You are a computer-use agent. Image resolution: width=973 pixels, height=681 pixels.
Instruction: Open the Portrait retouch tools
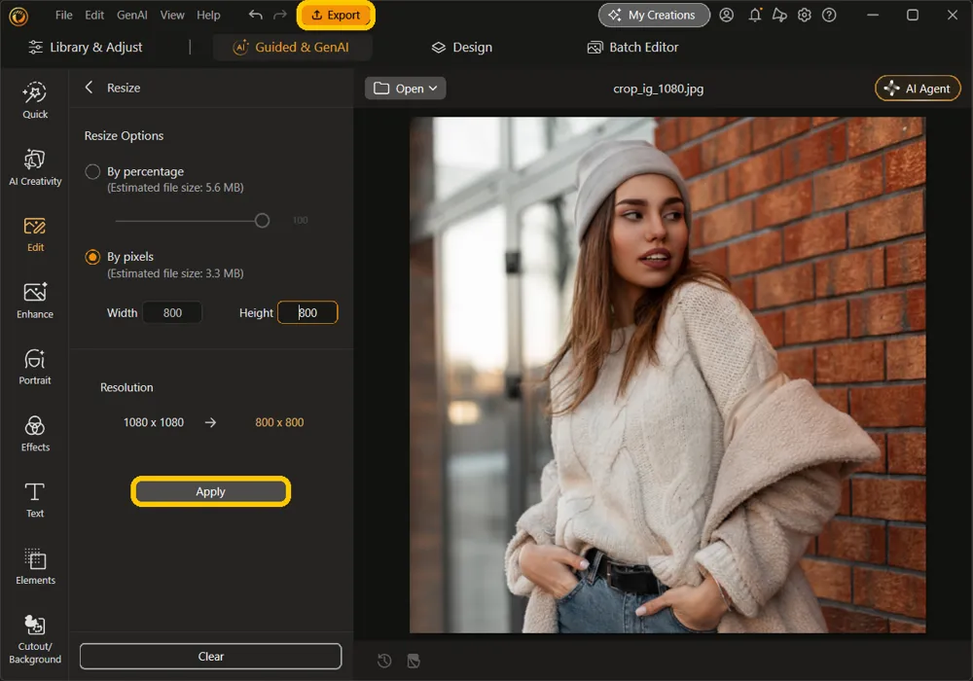35,367
